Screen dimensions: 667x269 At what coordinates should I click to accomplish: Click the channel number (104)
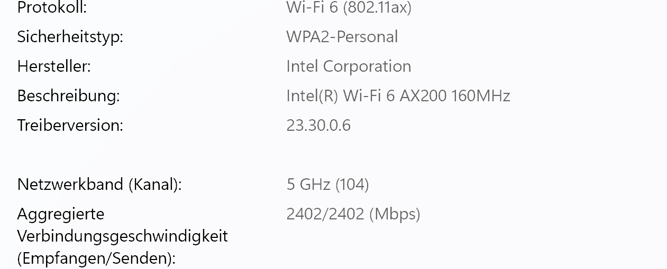352,185
